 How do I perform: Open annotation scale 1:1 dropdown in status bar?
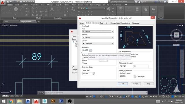[x=147, y=96]
